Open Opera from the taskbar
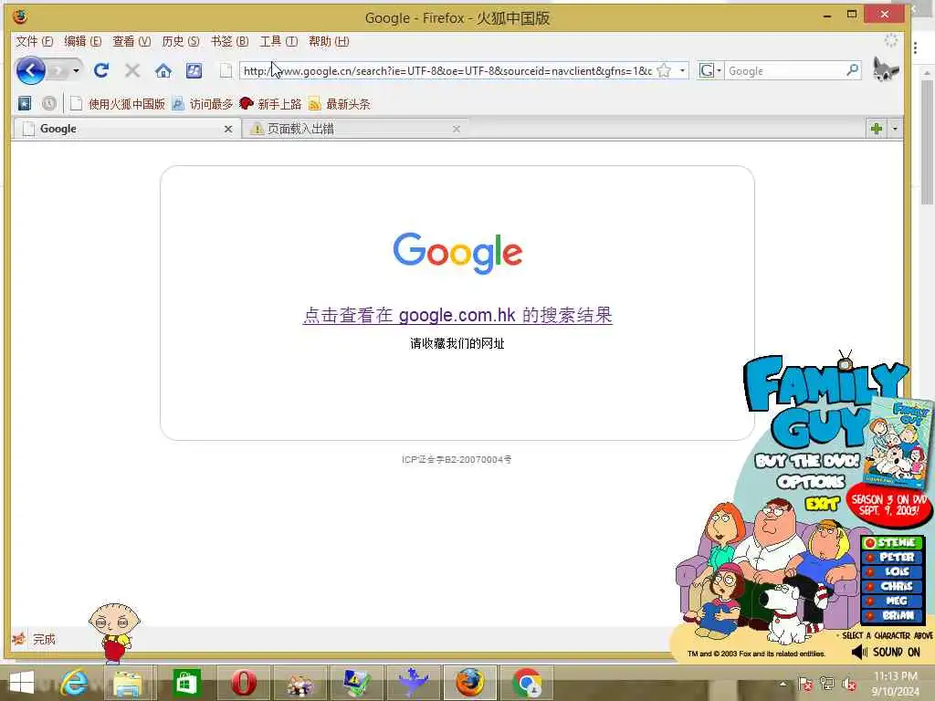The width and height of the screenshot is (935, 701). [243, 683]
